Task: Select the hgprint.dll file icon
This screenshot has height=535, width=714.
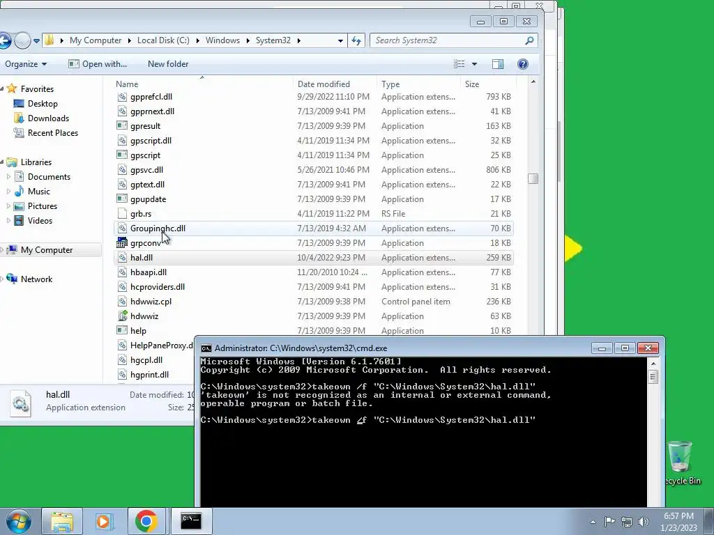Action: [x=121, y=375]
